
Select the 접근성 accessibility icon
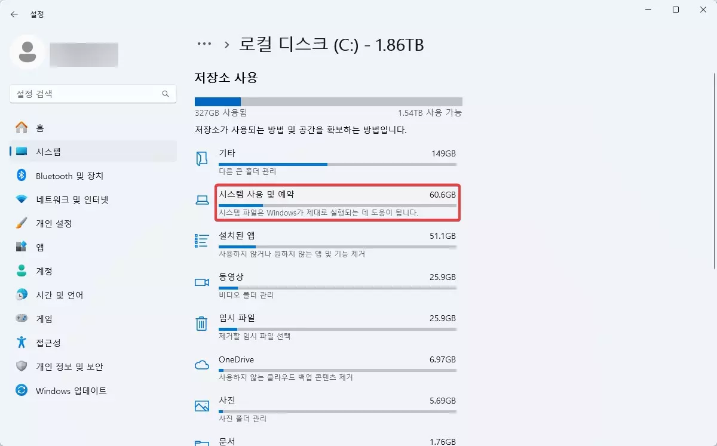pyautogui.click(x=20, y=343)
